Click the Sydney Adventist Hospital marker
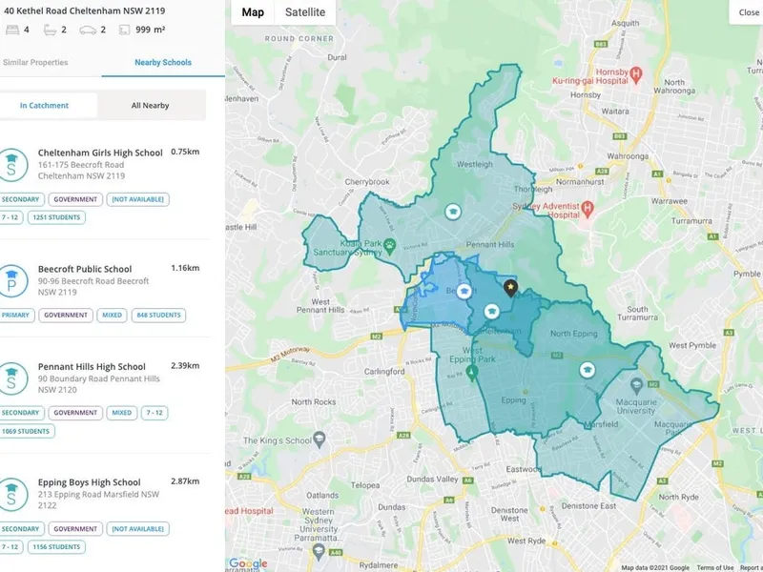 click(588, 209)
